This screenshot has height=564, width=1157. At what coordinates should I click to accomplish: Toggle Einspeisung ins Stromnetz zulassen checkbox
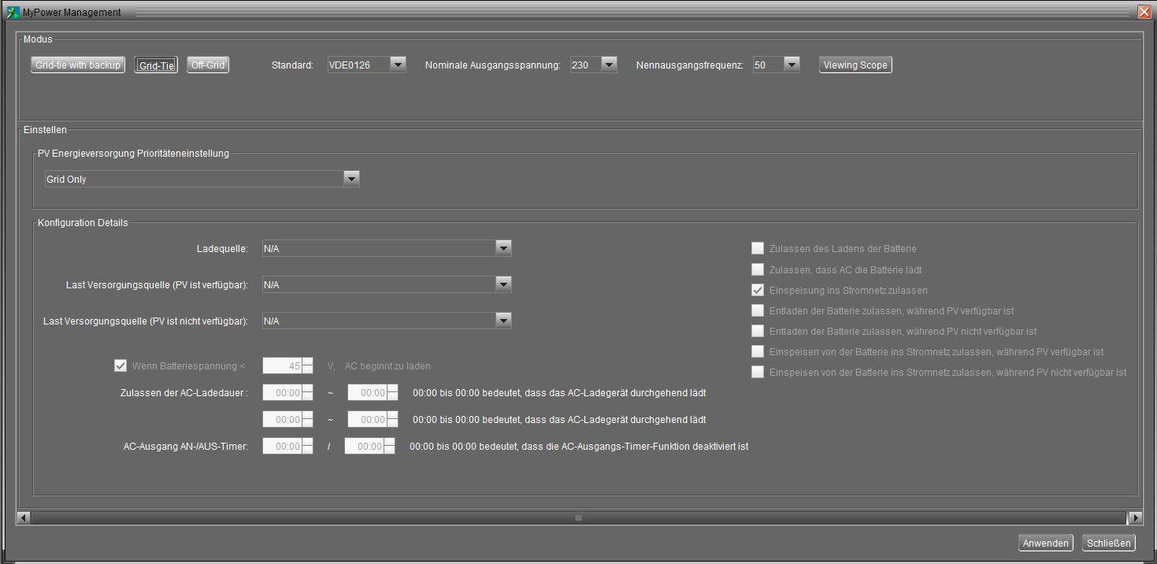click(x=758, y=290)
